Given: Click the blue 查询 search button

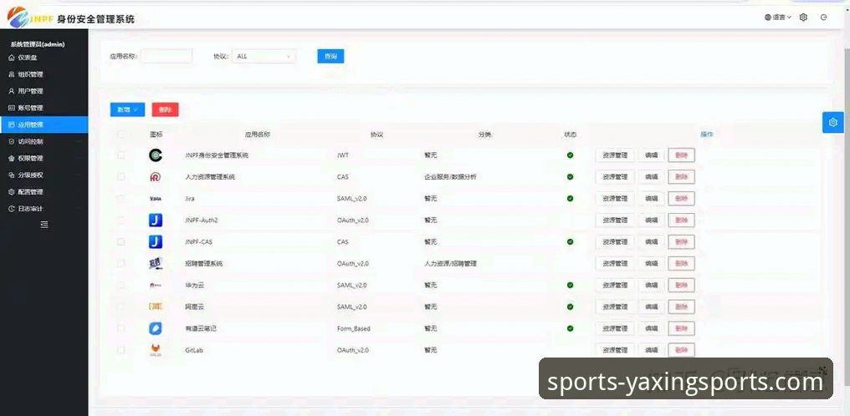Looking at the screenshot, I should (330, 56).
